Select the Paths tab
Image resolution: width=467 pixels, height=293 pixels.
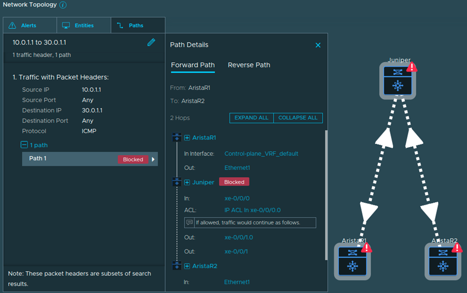pos(138,25)
